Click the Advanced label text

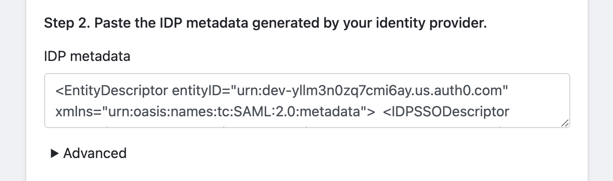(x=95, y=153)
